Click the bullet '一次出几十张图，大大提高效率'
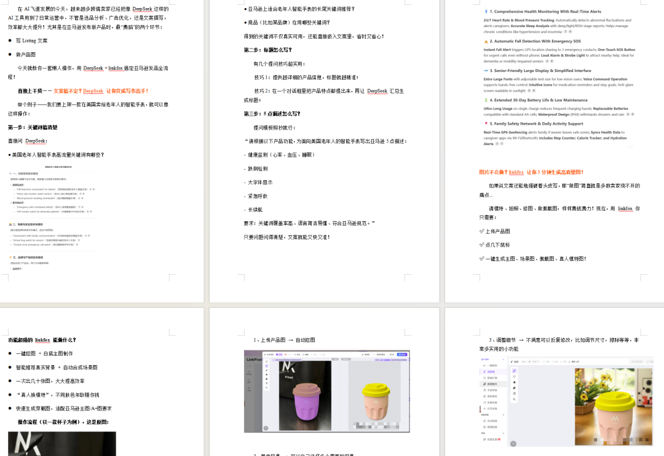 coord(50,381)
